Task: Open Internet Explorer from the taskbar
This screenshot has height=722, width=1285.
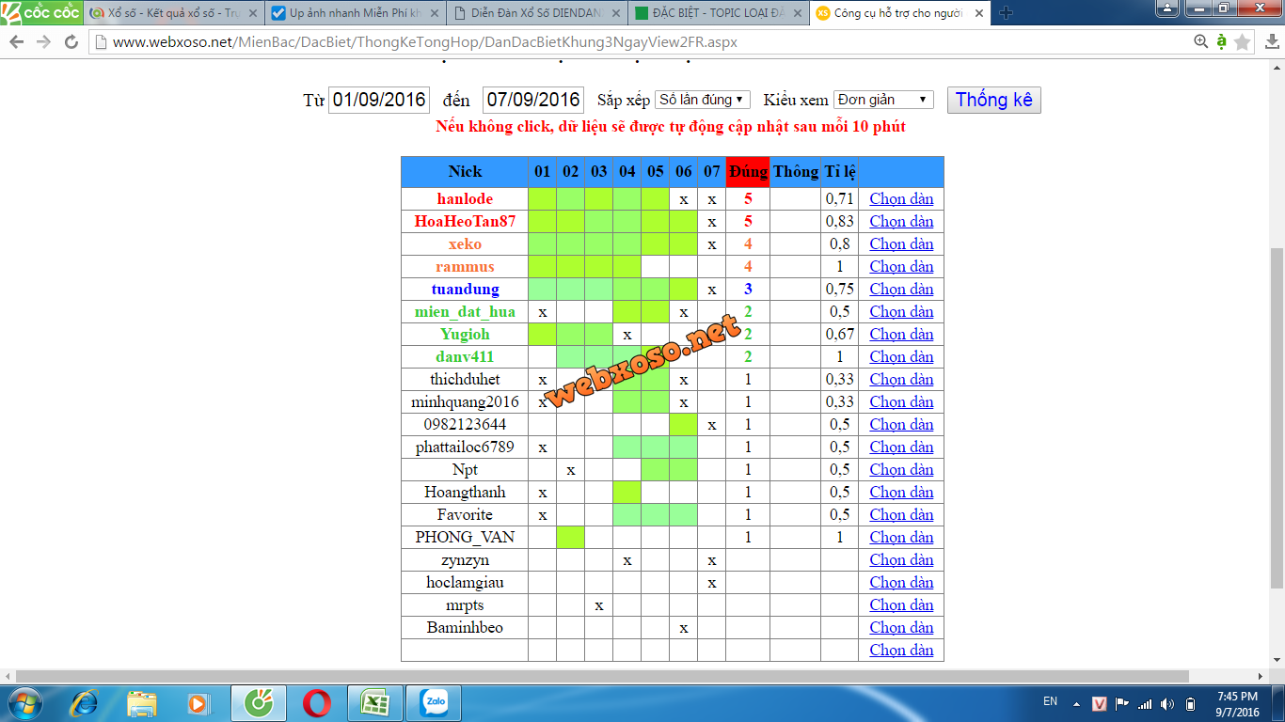Action: 85,703
